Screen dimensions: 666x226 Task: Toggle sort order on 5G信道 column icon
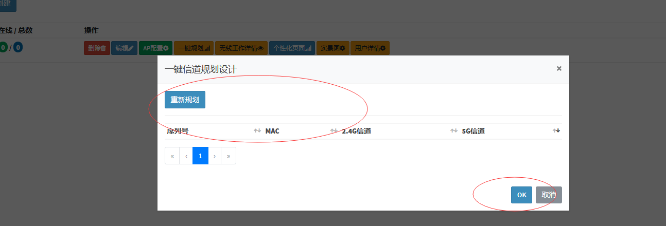556,131
